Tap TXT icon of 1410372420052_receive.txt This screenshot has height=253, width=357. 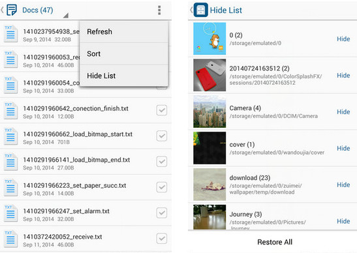pyautogui.click(x=10, y=239)
